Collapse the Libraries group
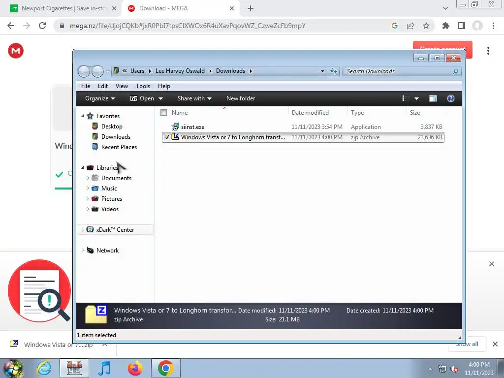504x378 pixels. (x=83, y=167)
